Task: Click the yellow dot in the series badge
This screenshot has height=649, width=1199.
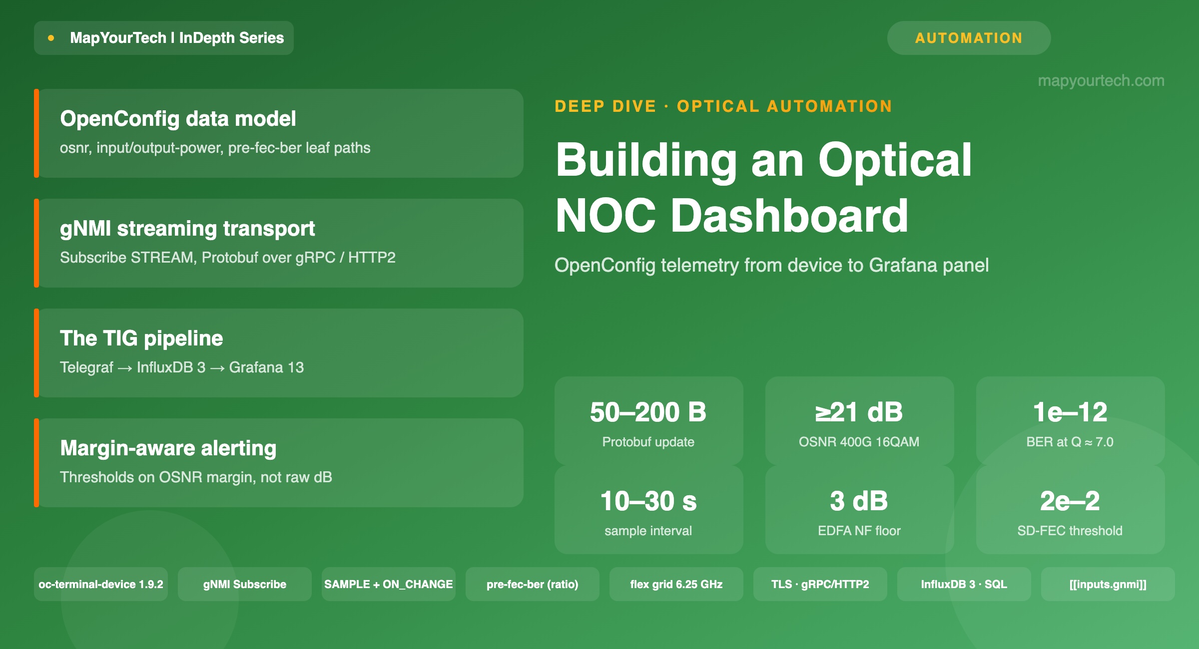Action: click(x=51, y=38)
